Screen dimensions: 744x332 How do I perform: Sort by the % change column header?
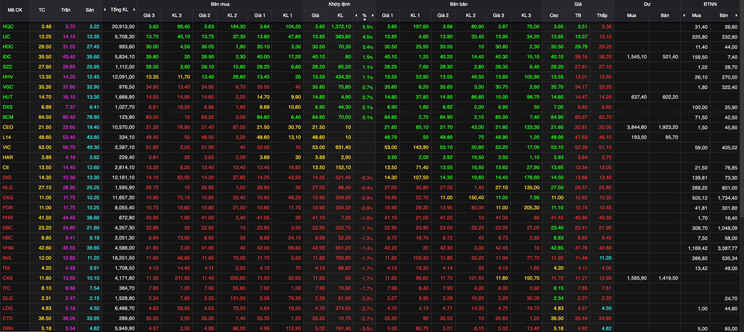364,15
